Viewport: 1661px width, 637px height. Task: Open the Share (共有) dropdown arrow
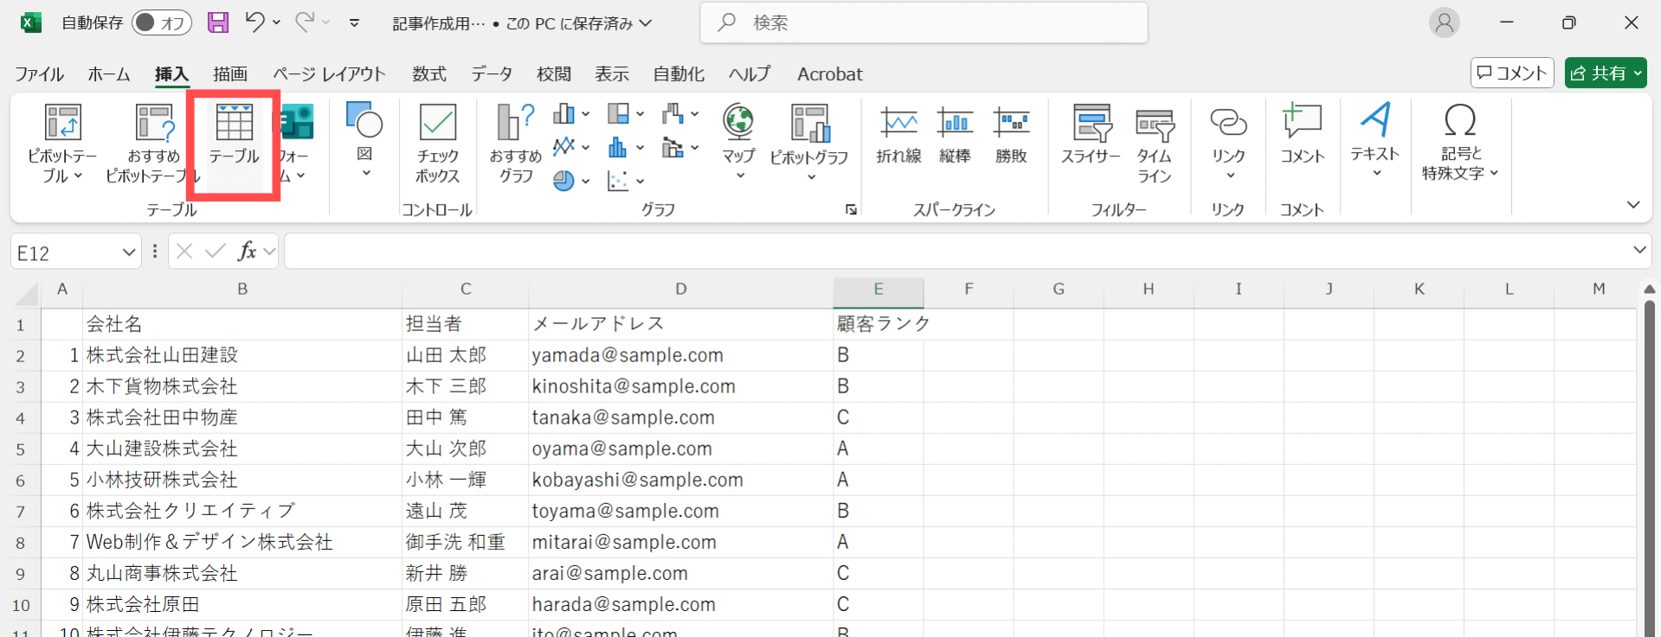[x=1638, y=73]
